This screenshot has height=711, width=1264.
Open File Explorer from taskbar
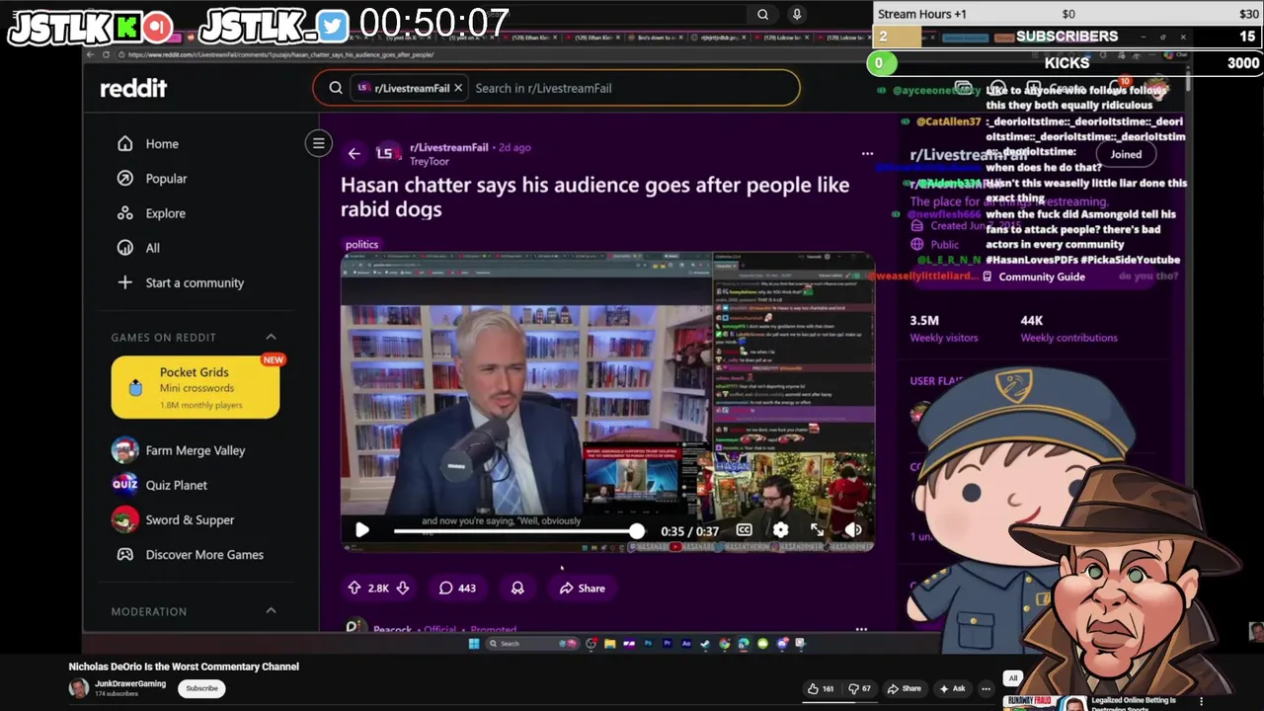(609, 644)
